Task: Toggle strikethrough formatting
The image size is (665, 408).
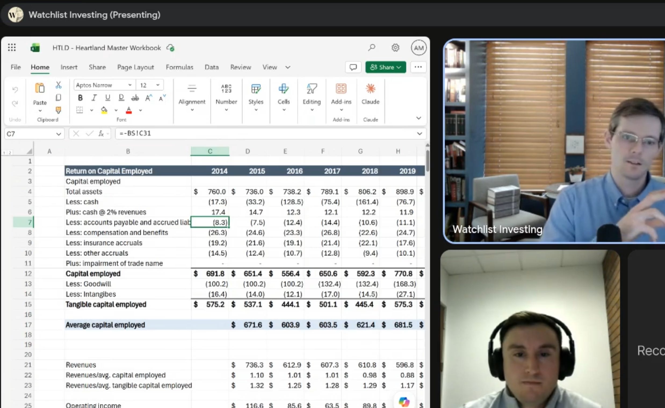Action: (x=135, y=98)
